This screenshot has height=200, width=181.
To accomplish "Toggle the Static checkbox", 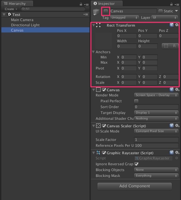I will [x=160, y=11].
